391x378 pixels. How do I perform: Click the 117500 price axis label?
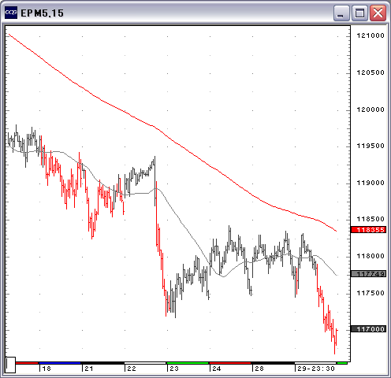pyautogui.click(x=371, y=293)
